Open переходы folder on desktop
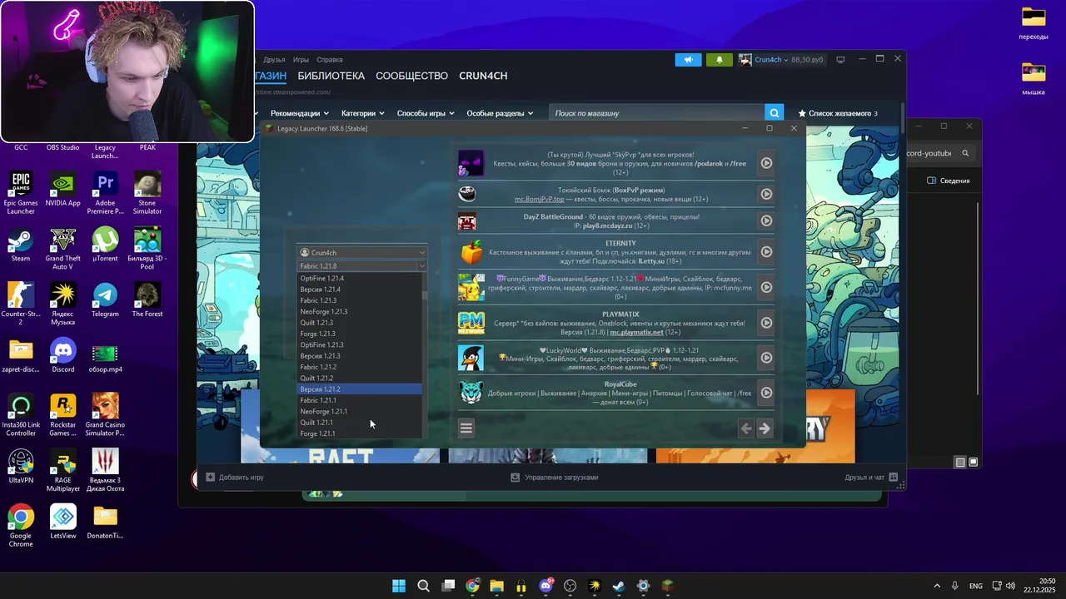 pyautogui.click(x=1034, y=23)
